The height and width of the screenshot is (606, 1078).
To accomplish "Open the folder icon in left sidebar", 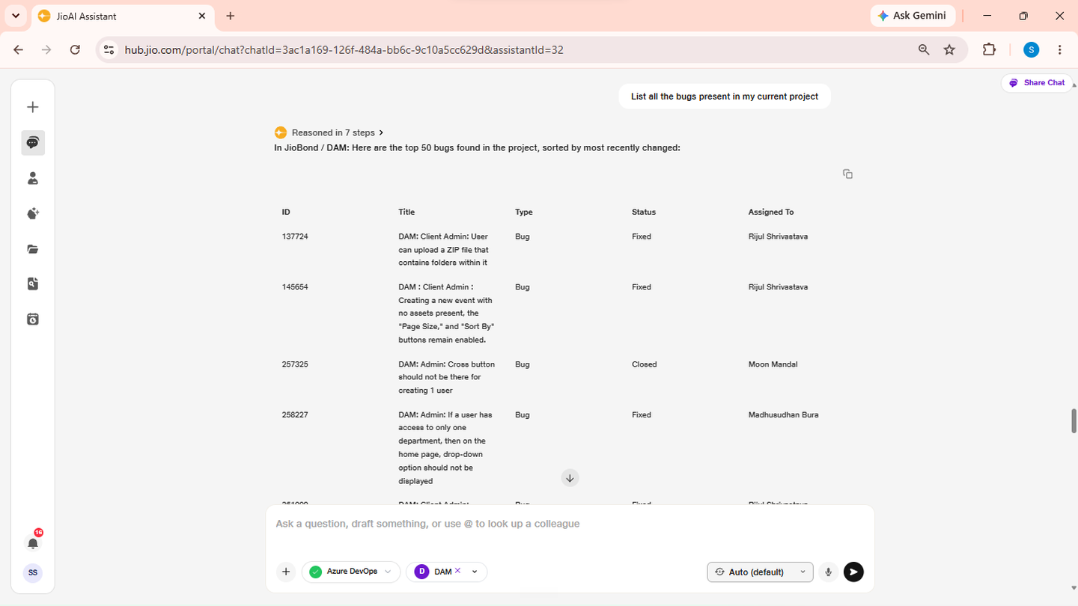I will (x=33, y=249).
